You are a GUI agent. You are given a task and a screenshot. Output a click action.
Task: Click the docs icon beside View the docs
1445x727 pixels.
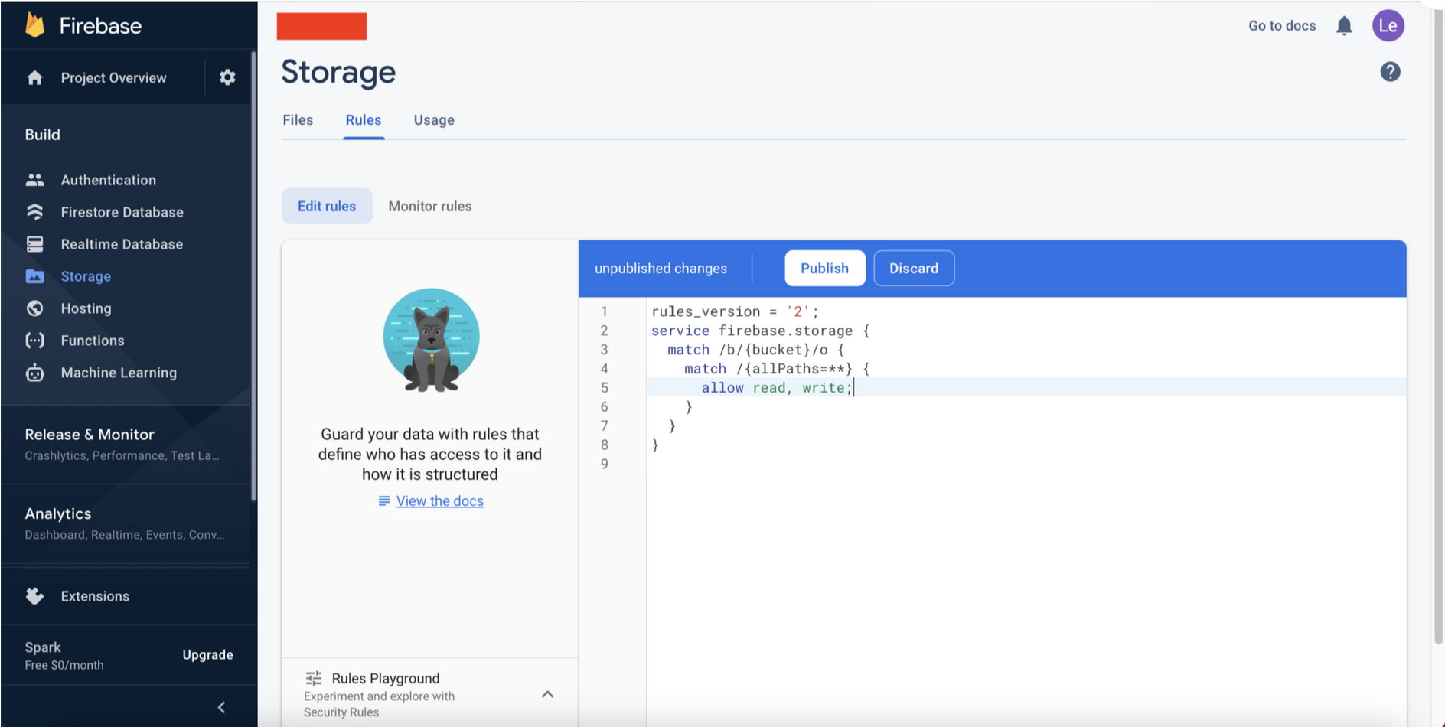(x=384, y=500)
